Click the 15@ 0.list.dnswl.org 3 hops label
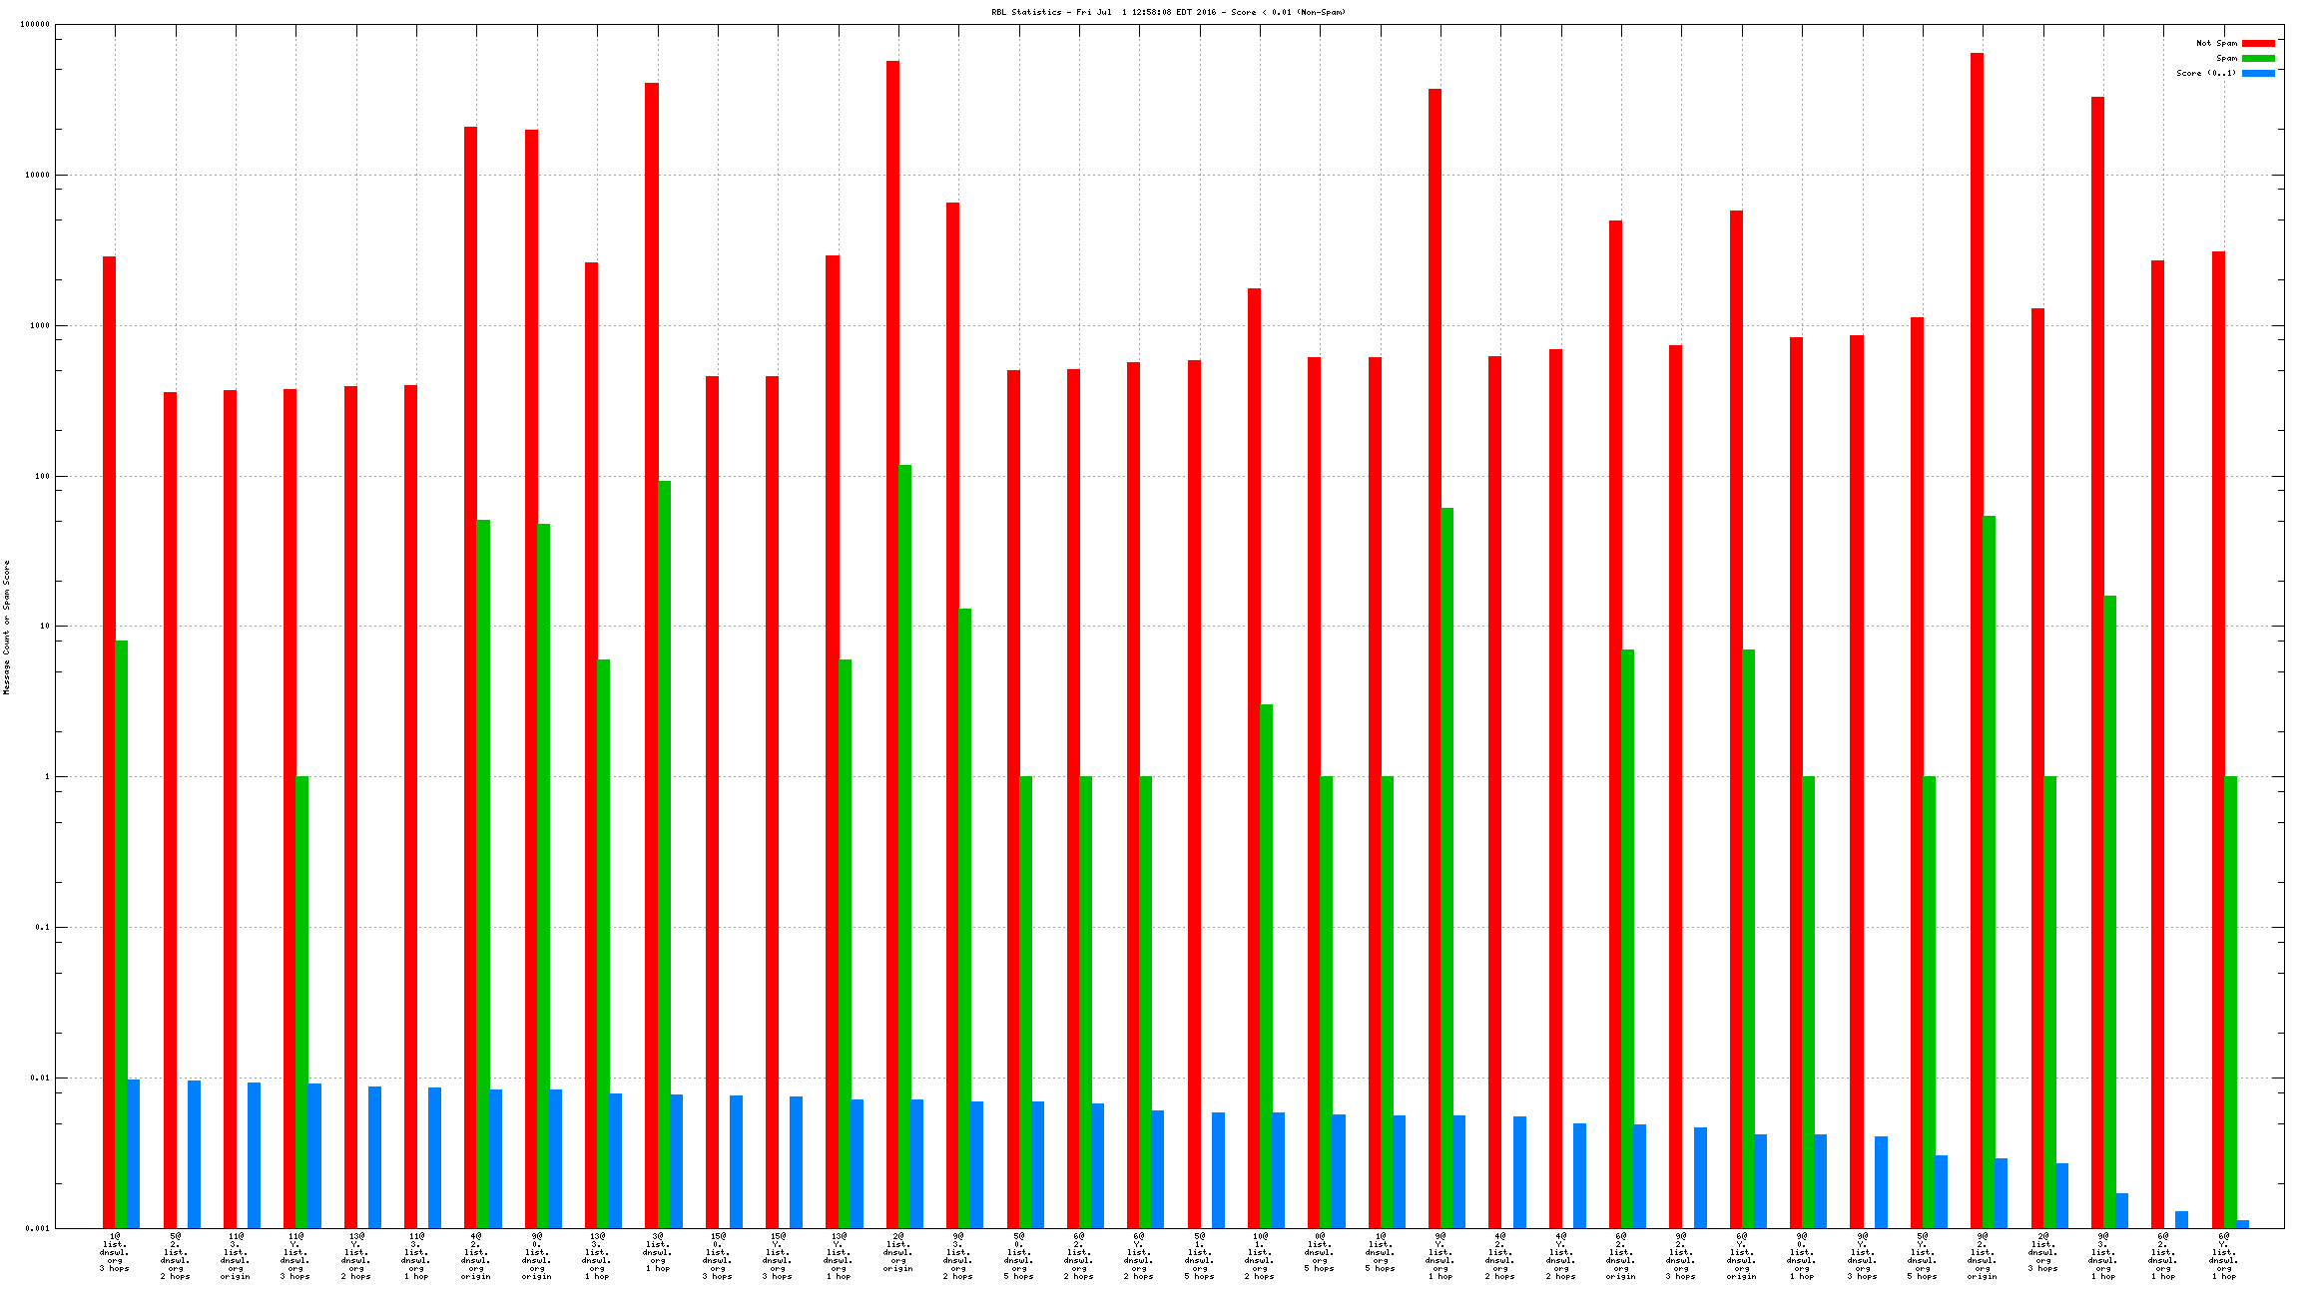Image resolution: width=2300 pixels, height=1293 pixels. pyautogui.click(x=717, y=1256)
